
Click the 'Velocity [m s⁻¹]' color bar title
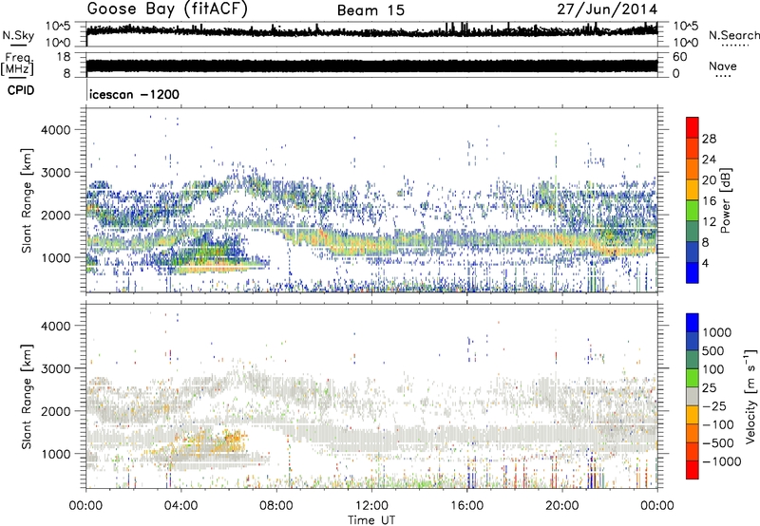(x=750, y=396)
